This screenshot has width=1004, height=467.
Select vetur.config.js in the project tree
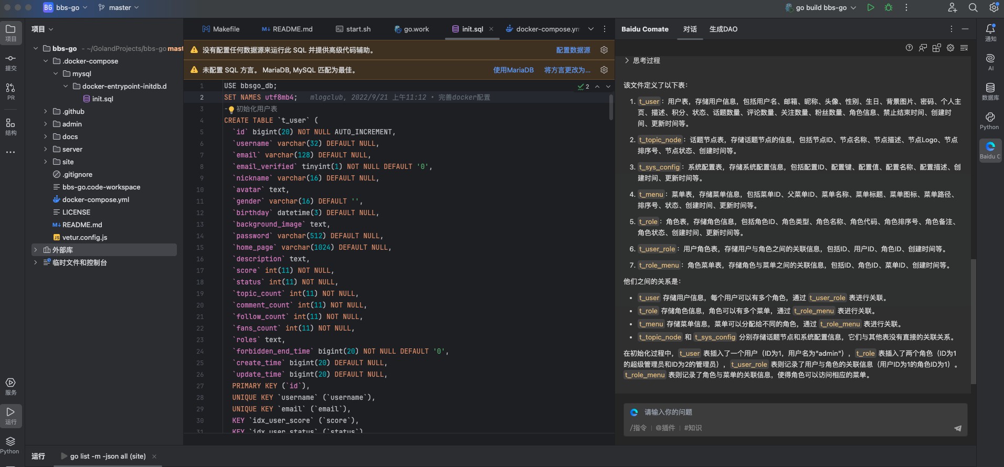pyautogui.click(x=80, y=237)
